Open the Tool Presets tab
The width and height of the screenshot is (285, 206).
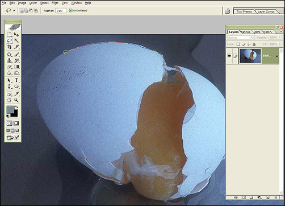pyautogui.click(x=244, y=11)
